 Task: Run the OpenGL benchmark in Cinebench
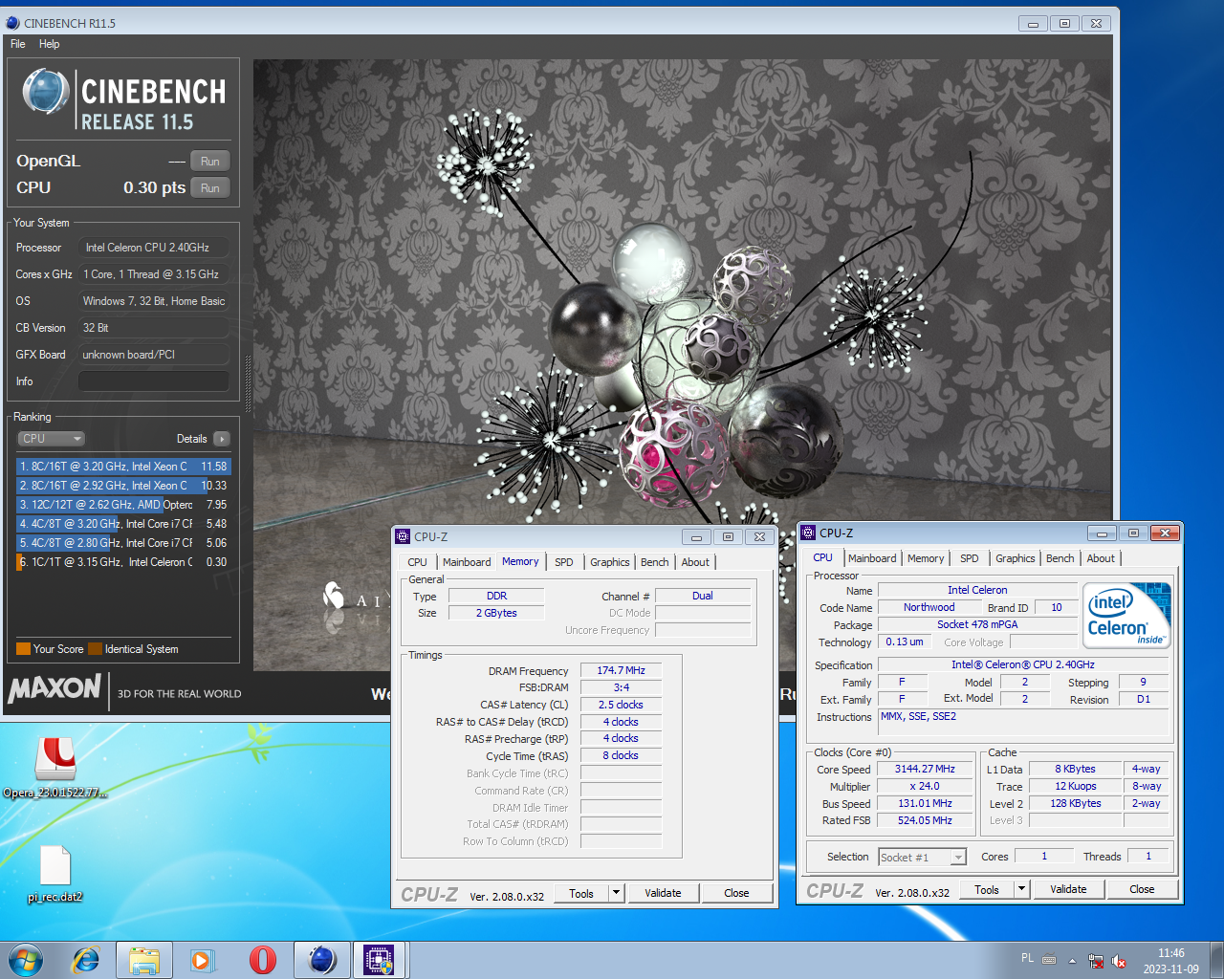coord(210,162)
